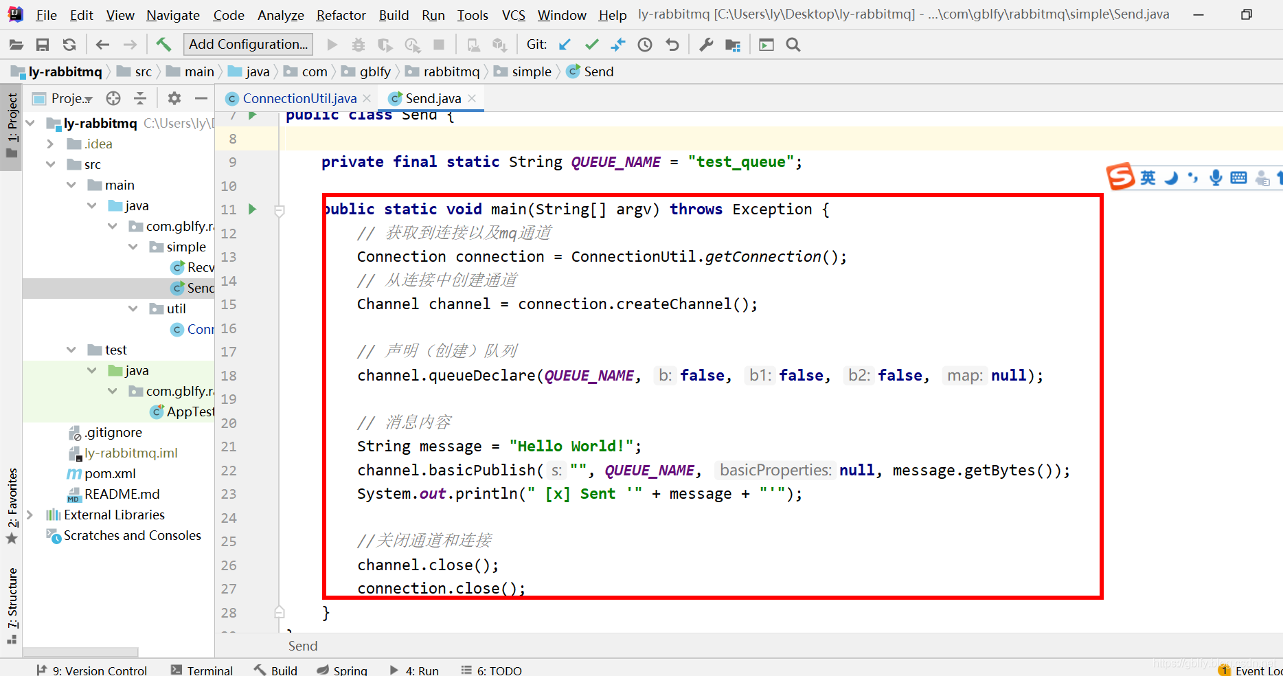Search everywhere with the magnifier icon
The image size is (1283, 676).
click(793, 45)
